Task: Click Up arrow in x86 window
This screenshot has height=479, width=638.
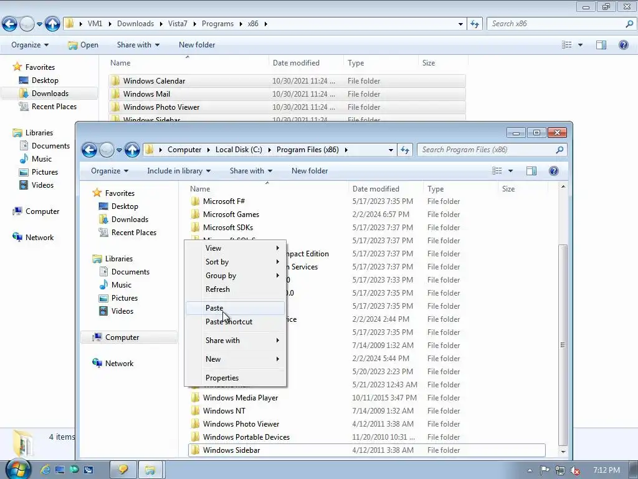Action: click(x=52, y=24)
